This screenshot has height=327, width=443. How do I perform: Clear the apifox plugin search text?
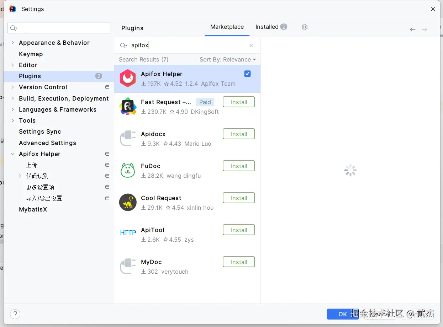tap(251, 45)
